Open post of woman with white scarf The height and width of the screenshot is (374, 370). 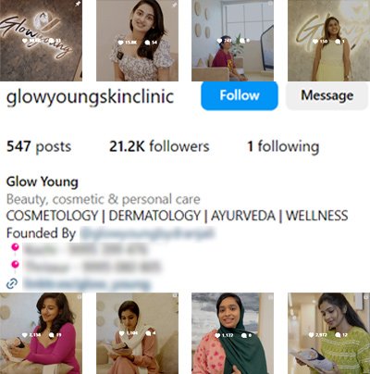(x=137, y=333)
